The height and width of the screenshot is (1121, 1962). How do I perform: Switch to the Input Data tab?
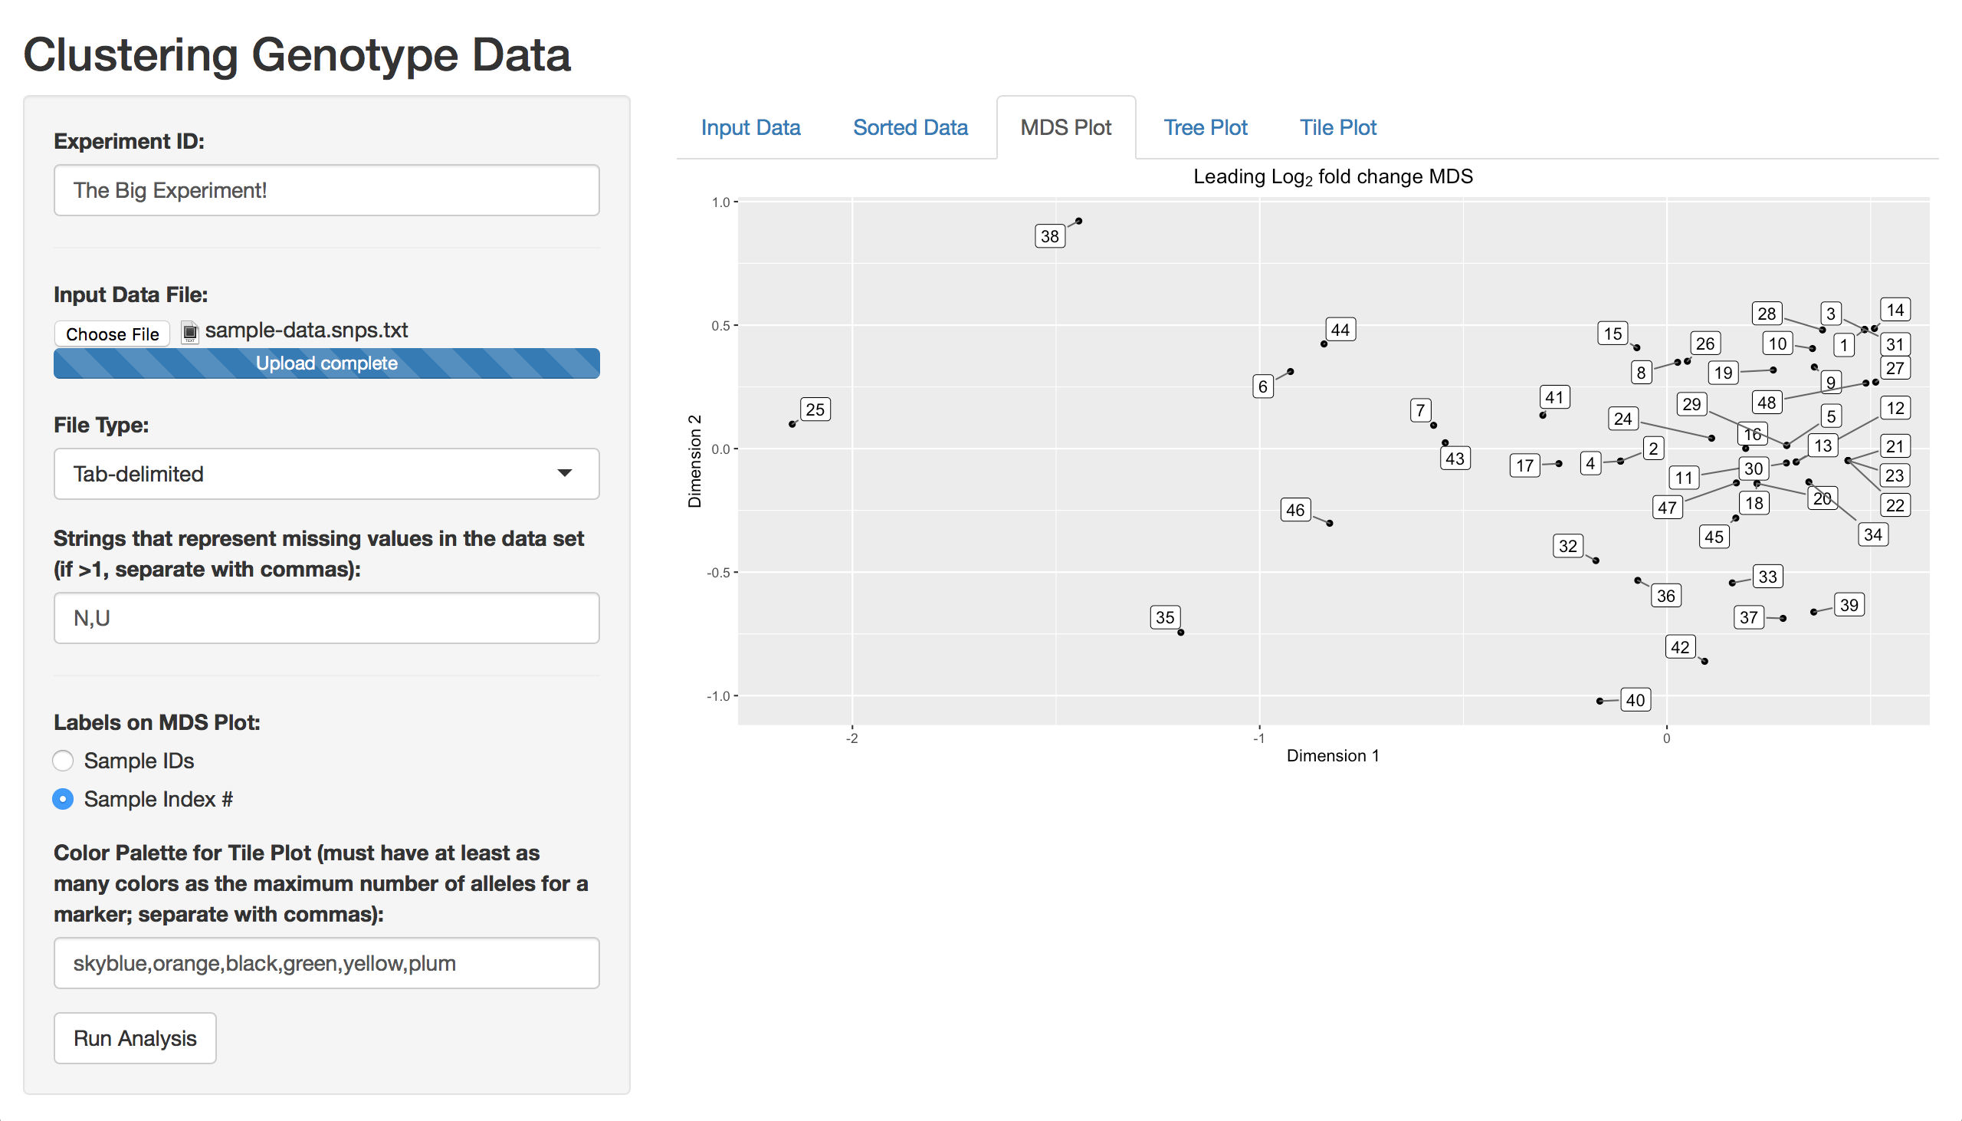coord(750,128)
